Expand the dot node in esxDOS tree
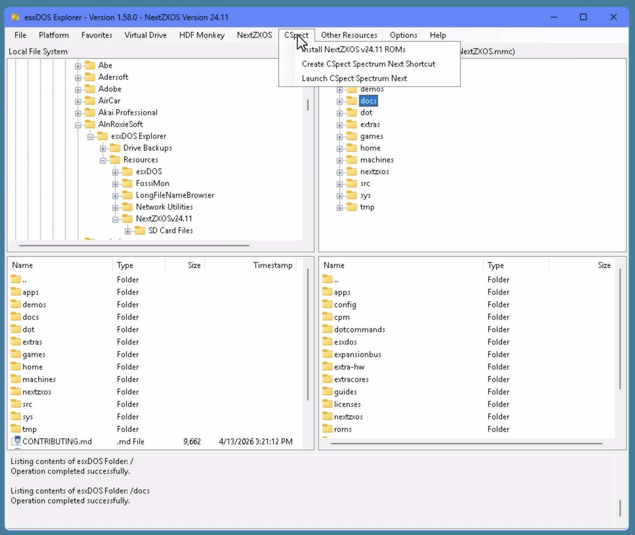The image size is (635, 535). tap(340, 113)
